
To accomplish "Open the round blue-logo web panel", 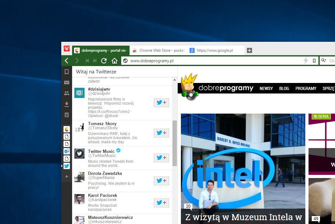I will coord(67,151).
